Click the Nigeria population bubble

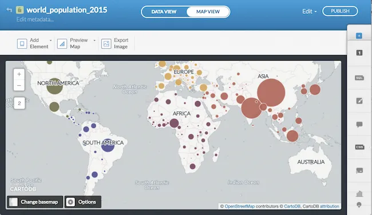[x=174, y=124]
